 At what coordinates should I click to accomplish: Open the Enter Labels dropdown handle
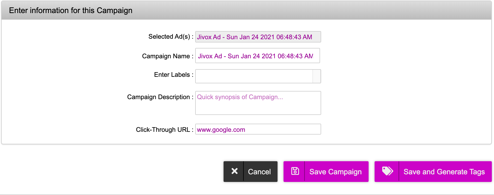point(317,76)
